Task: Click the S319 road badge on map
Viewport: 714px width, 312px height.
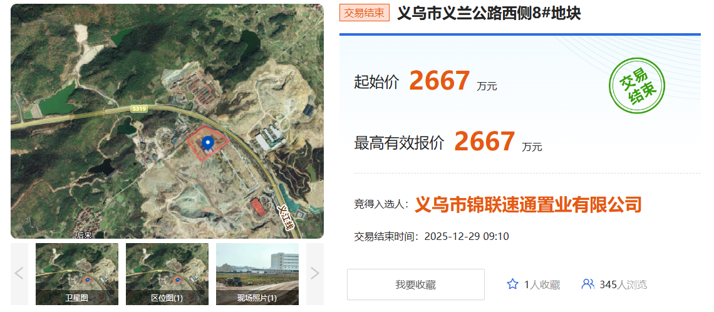Action: (138, 108)
